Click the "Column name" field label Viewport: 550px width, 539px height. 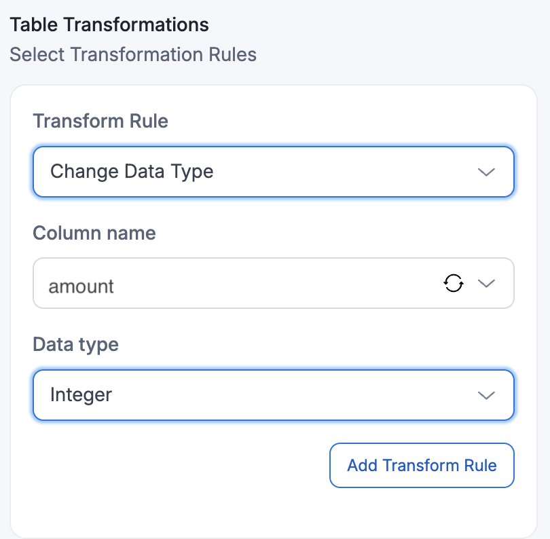94,234
